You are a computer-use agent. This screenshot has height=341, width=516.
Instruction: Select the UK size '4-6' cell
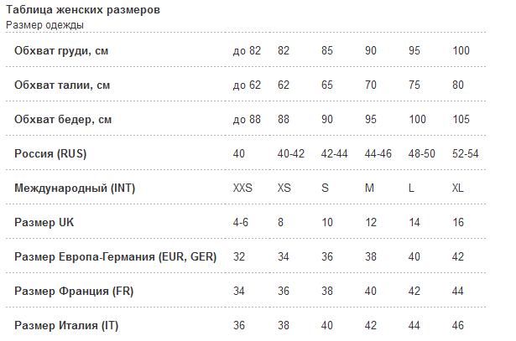click(x=242, y=223)
